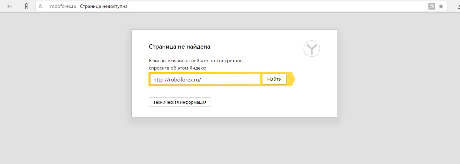Image resolution: width=460 pixels, height=164 pixels.
Task: Reload the page with the refresh icon
Action: click(x=41, y=6)
